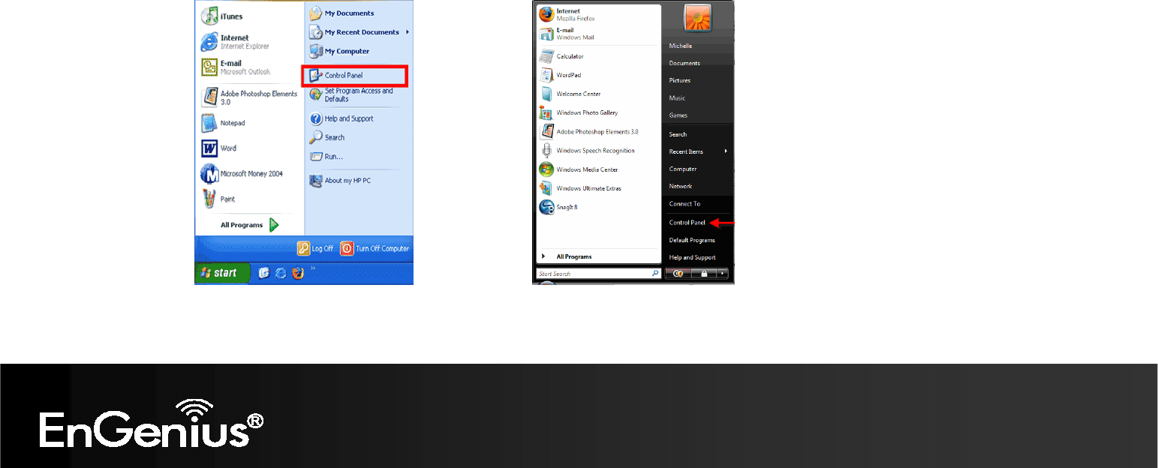Open Welcome Center
Viewport: 1158px width, 468px height.
(x=570, y=94)
